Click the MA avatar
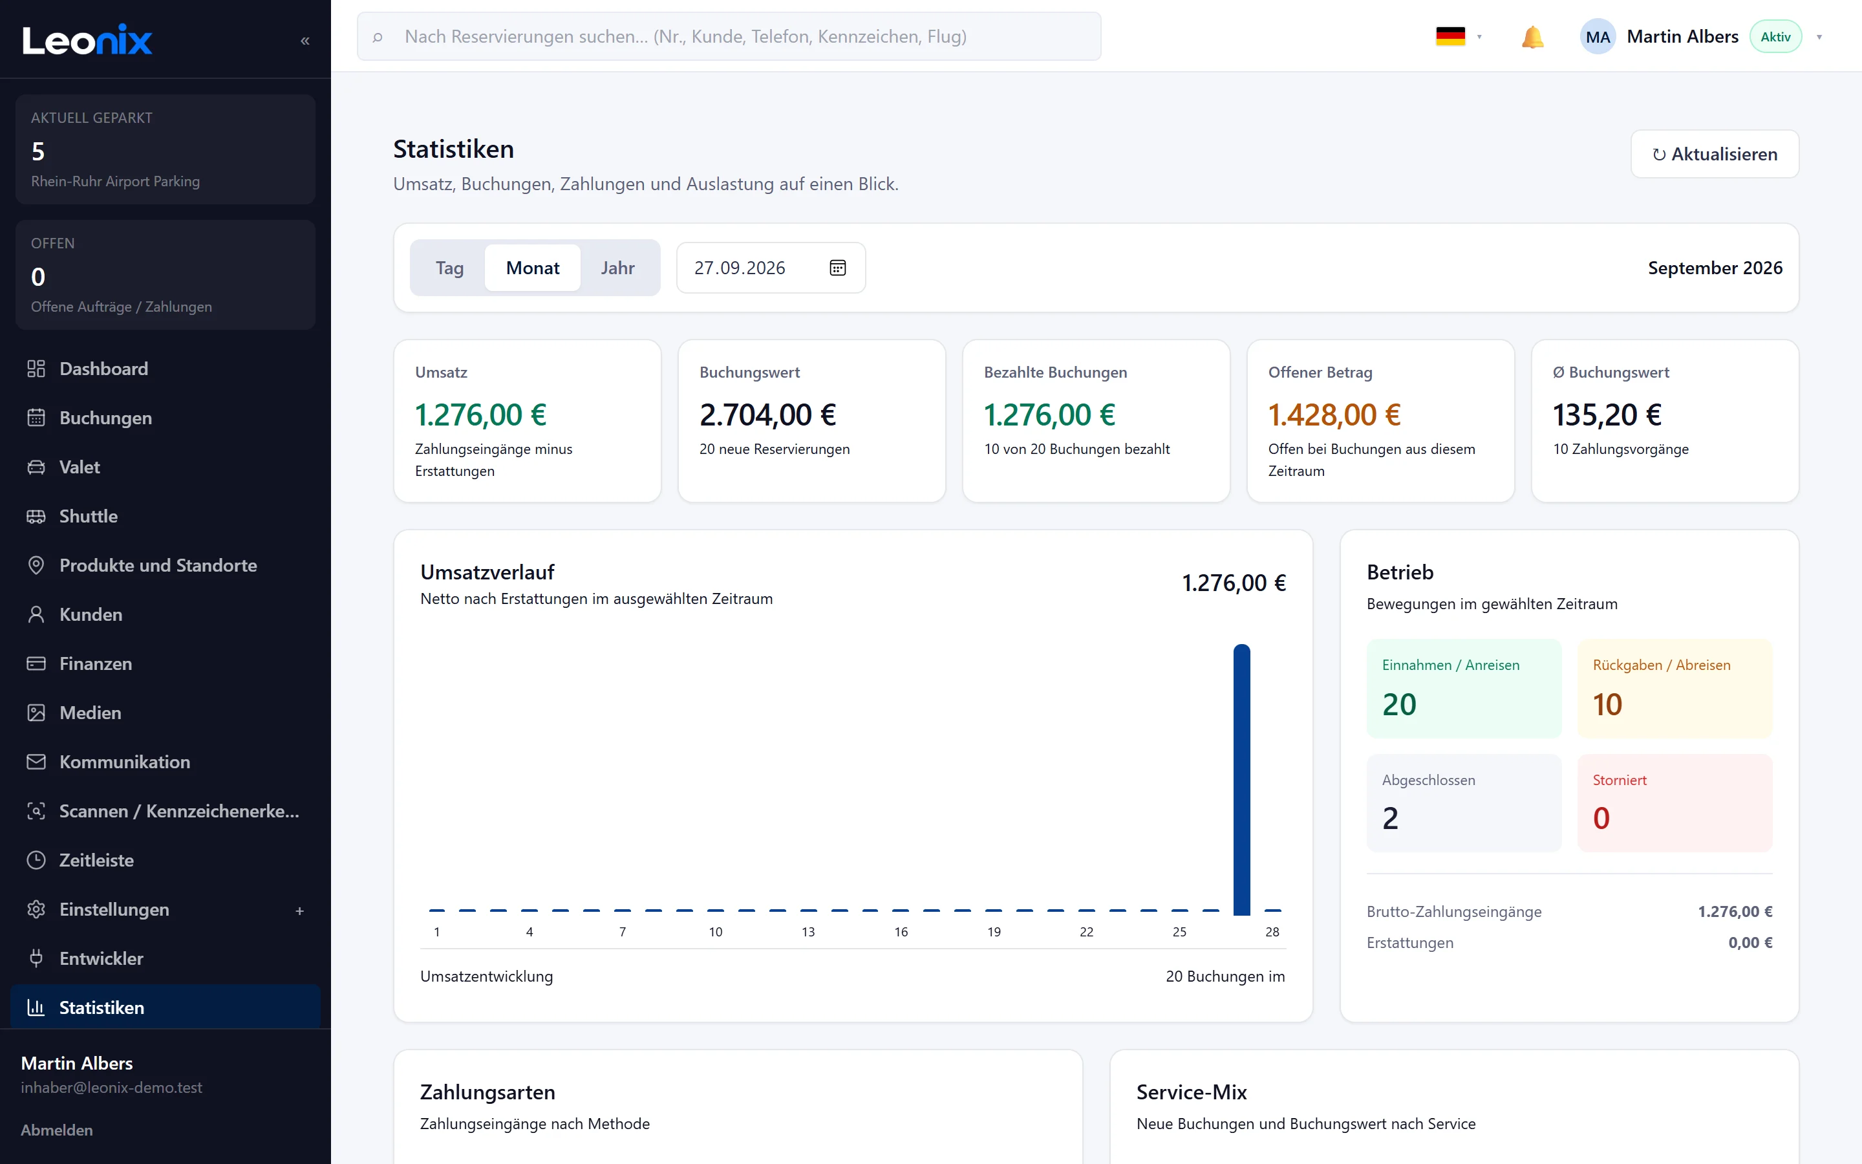This screenshot has height=1164, width=1862. 1598,37
